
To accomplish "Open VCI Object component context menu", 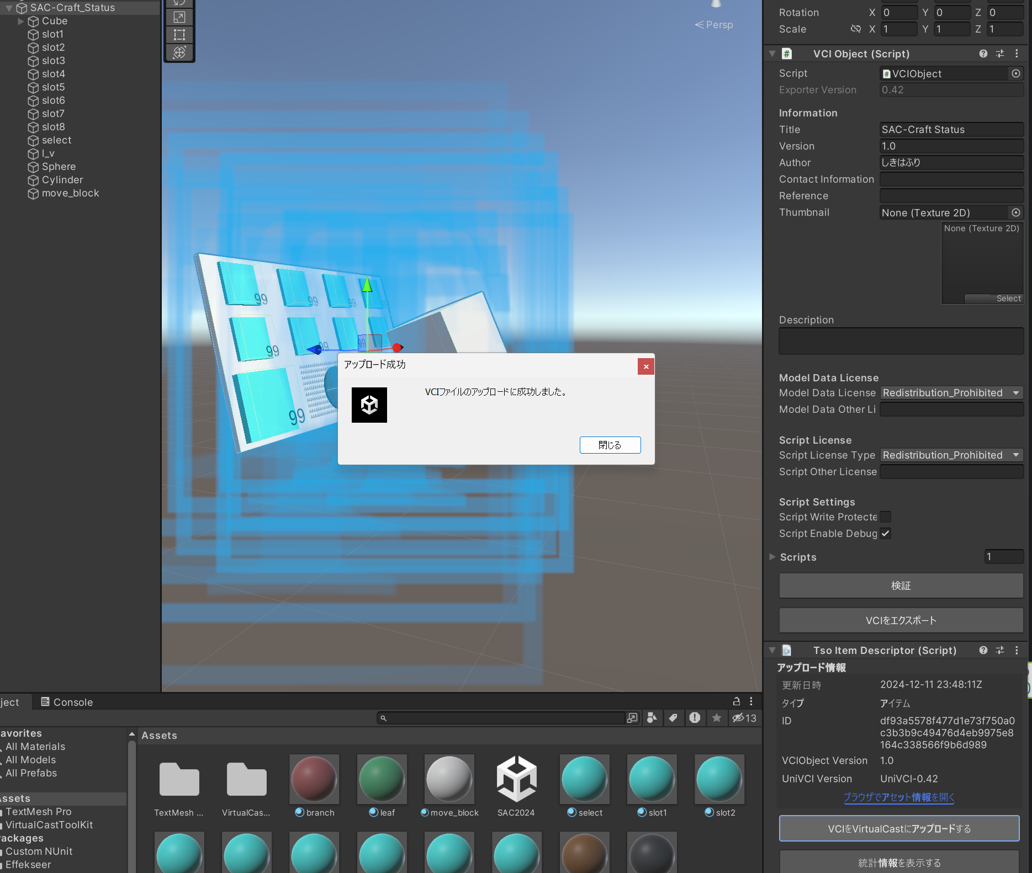I will click(x=1017, y=54).
